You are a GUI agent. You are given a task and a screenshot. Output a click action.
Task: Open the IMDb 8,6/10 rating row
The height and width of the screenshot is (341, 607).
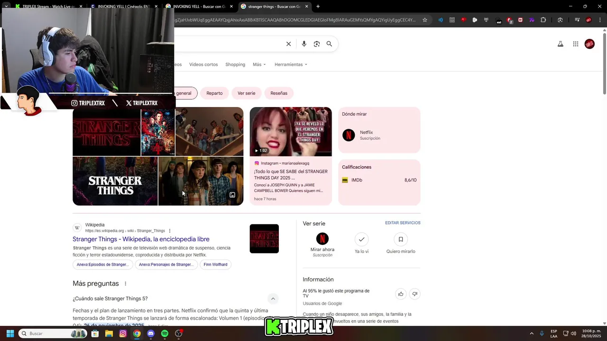pos(379,180)
